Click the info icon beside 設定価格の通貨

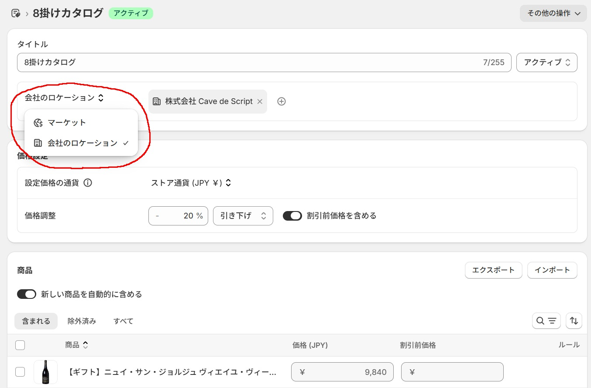[x=88, y=183]
